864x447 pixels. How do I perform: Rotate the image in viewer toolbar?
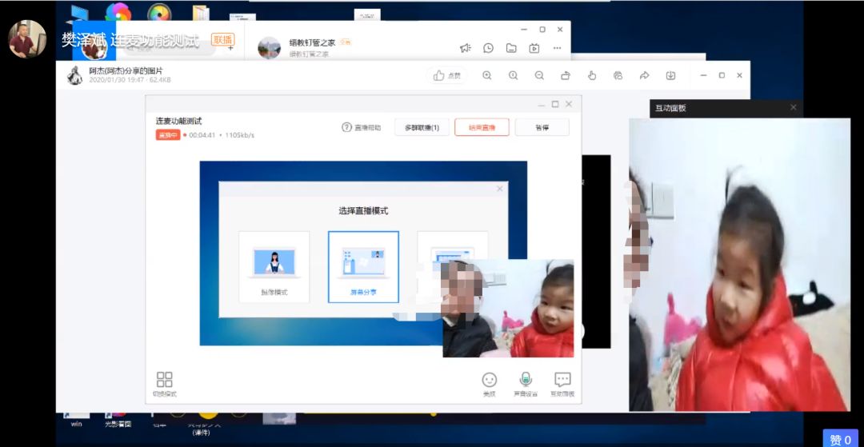click(x=566, y=76)
